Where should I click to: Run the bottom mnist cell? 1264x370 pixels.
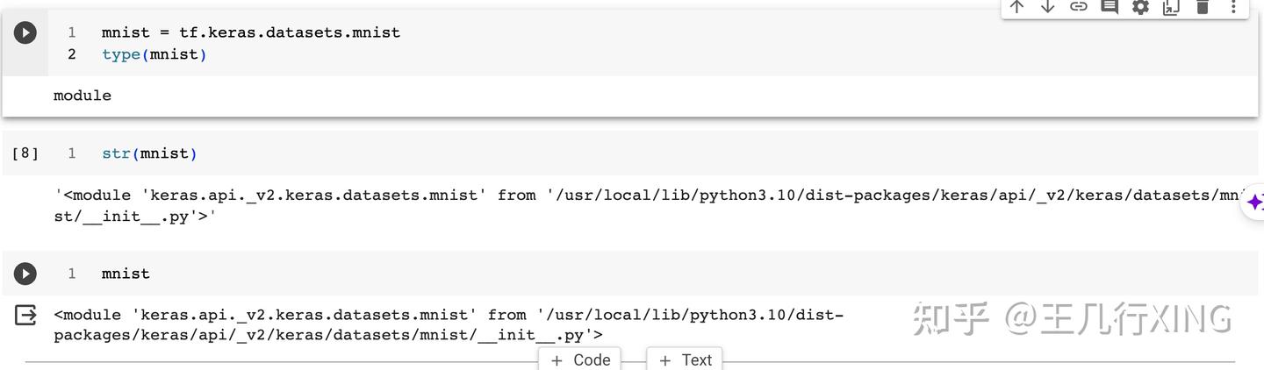coord(25,274)
